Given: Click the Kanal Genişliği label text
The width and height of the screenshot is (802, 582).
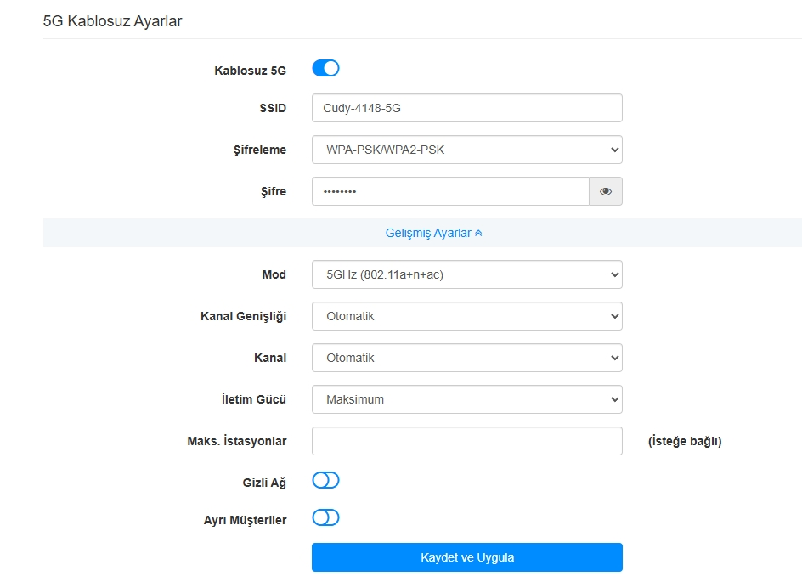Looking at the screenshot, I should click(244, 317).
